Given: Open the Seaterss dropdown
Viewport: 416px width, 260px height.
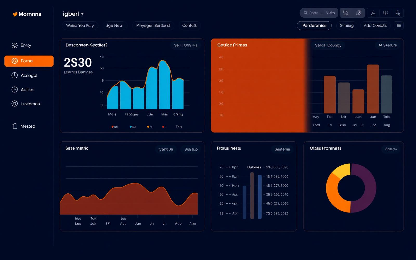Looking at the screenshot, I should (282, 149).
